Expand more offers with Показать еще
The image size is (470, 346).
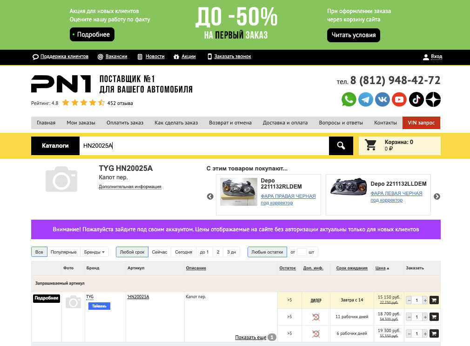[250, 337]
